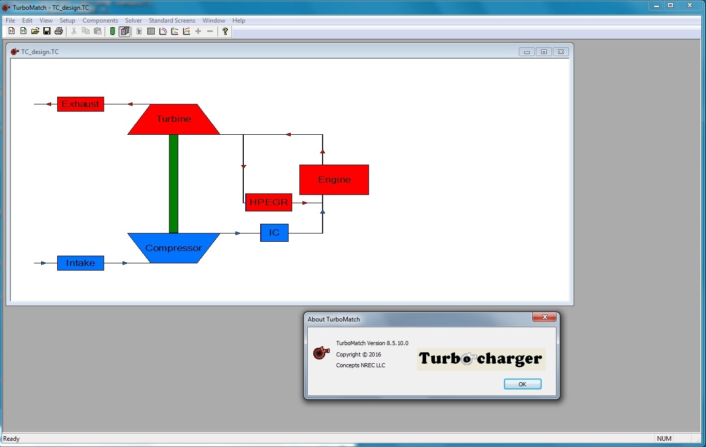This screenshot has height=447, width=706.
Task: Click the NUM indicator in status bar
Action: pos(664,439)
